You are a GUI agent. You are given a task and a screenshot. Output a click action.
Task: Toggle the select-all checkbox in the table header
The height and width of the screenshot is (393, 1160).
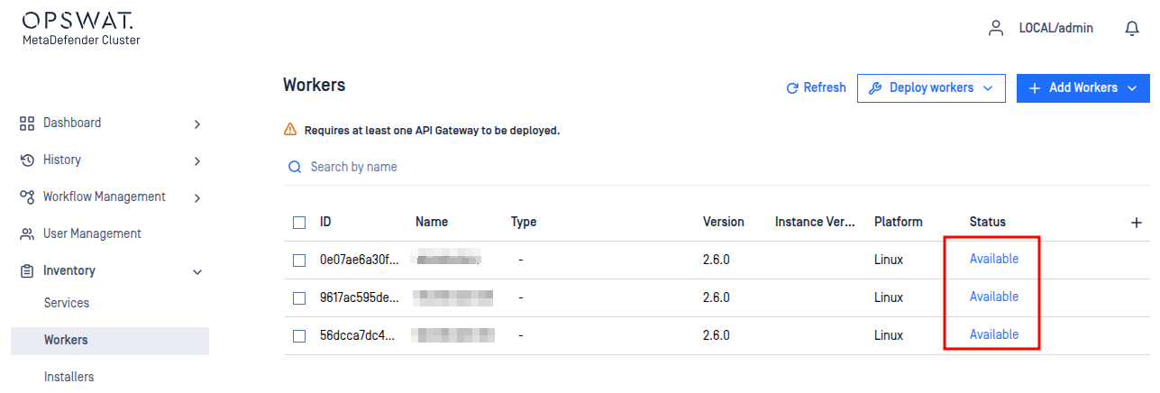[x=299, y=223]
